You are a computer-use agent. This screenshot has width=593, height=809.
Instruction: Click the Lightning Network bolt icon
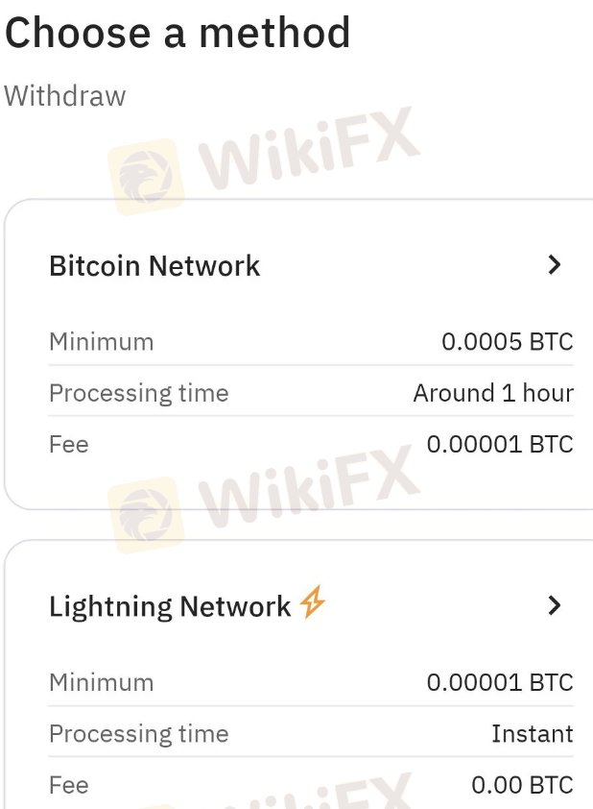[x=313, y=603]
